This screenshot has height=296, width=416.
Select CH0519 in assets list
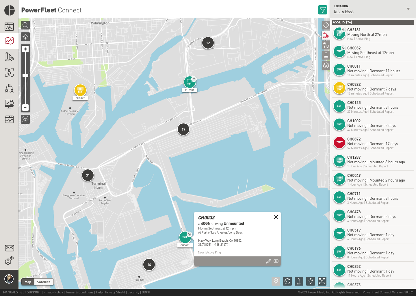pos(373,234)
